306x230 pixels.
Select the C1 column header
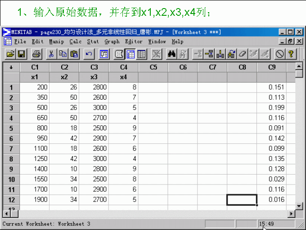coord(34,67)
